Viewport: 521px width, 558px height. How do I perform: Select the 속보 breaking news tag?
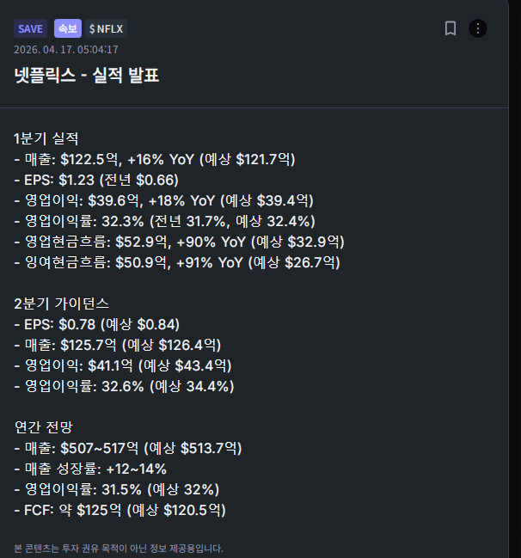pyautogui.click(x=67, y=28)
